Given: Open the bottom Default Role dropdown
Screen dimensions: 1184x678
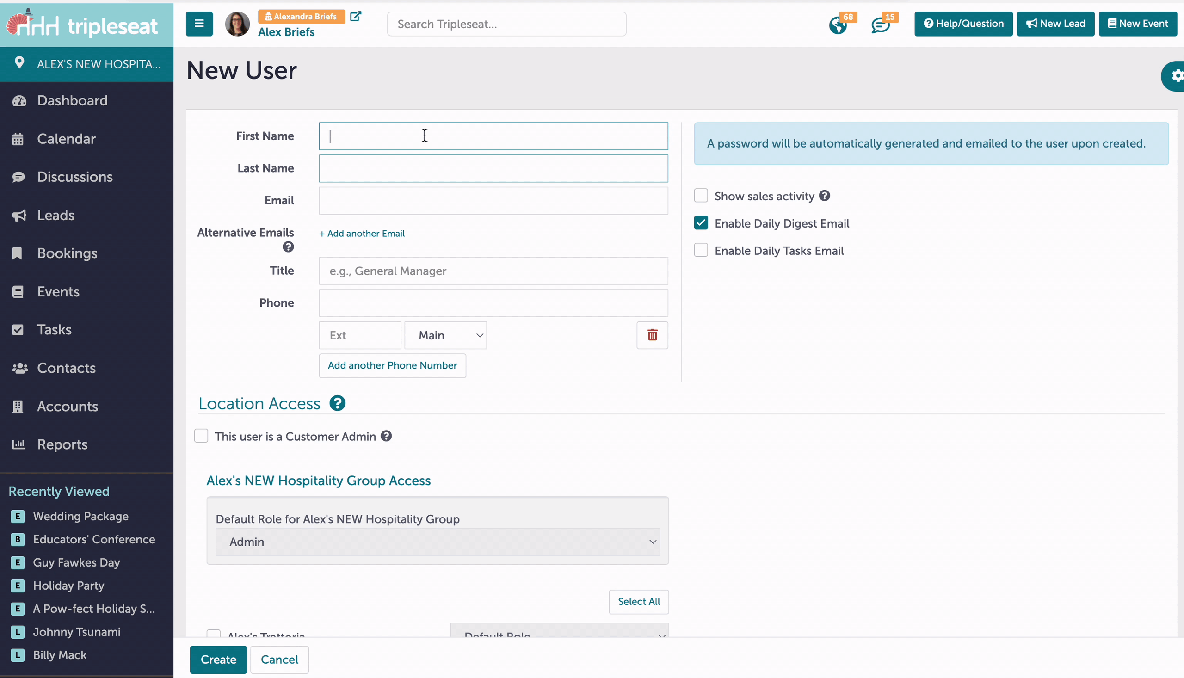Looking at the screenshot, I should click(559, 635).
